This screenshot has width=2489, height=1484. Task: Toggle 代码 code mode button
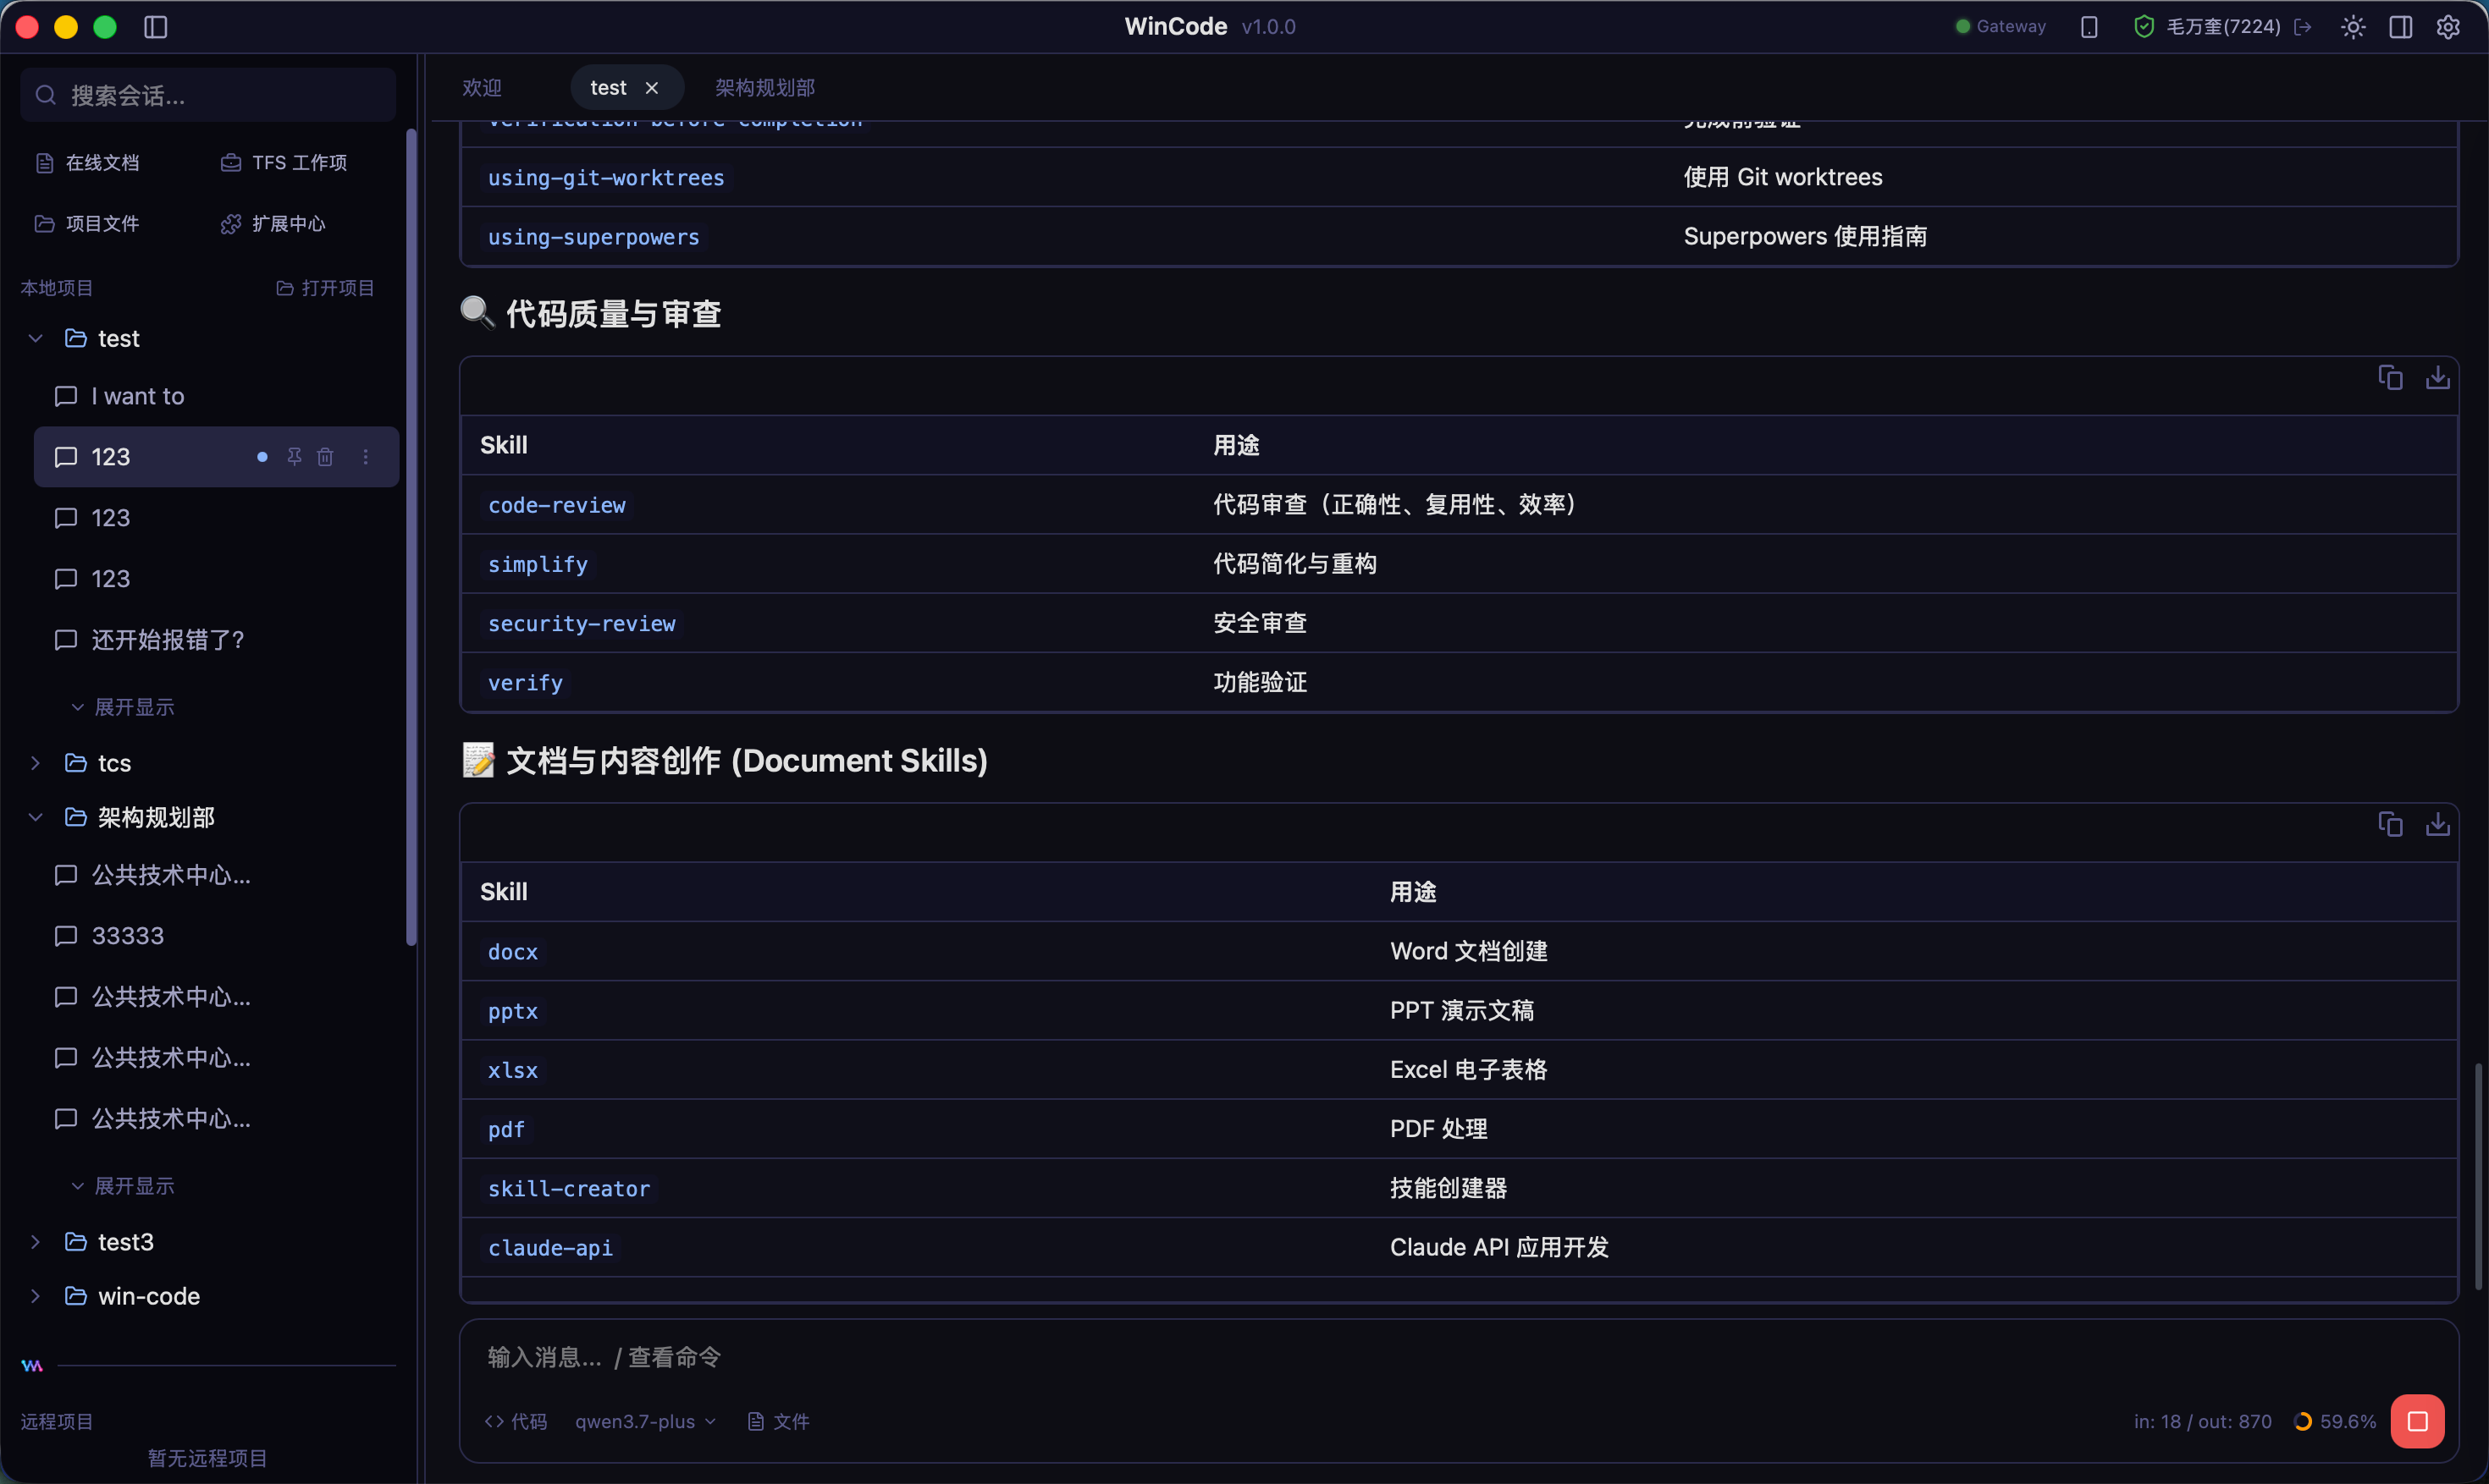[516, 1421]
